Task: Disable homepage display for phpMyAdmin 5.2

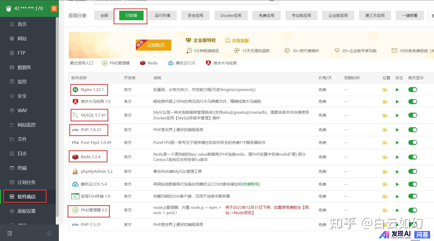Action: tap(413, 171)
